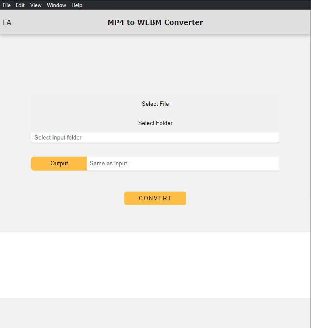Click the MP4 to WEBM Converter title
Viewport: 311px width, 328px height.
click(x=155, y=23)
